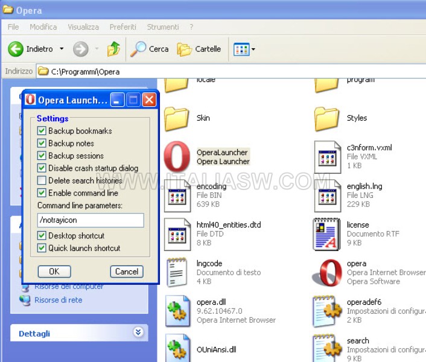Toggle the Quick launch shortcut checkbox
426x362 pixels.
(42, 248)
